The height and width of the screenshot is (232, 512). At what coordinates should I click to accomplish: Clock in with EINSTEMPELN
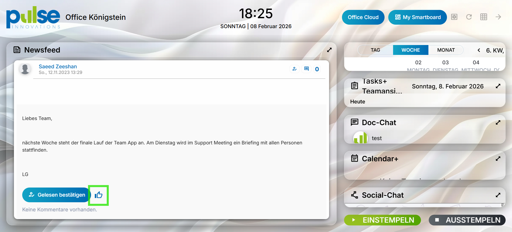(382, 220)
